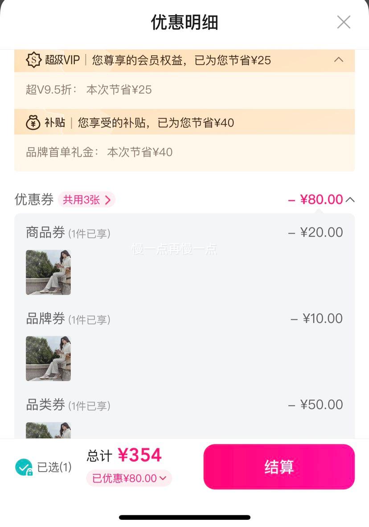
Task: Open the 品牌券 product thumbnail
Action: pyautogui.click(x=49, y=358)
